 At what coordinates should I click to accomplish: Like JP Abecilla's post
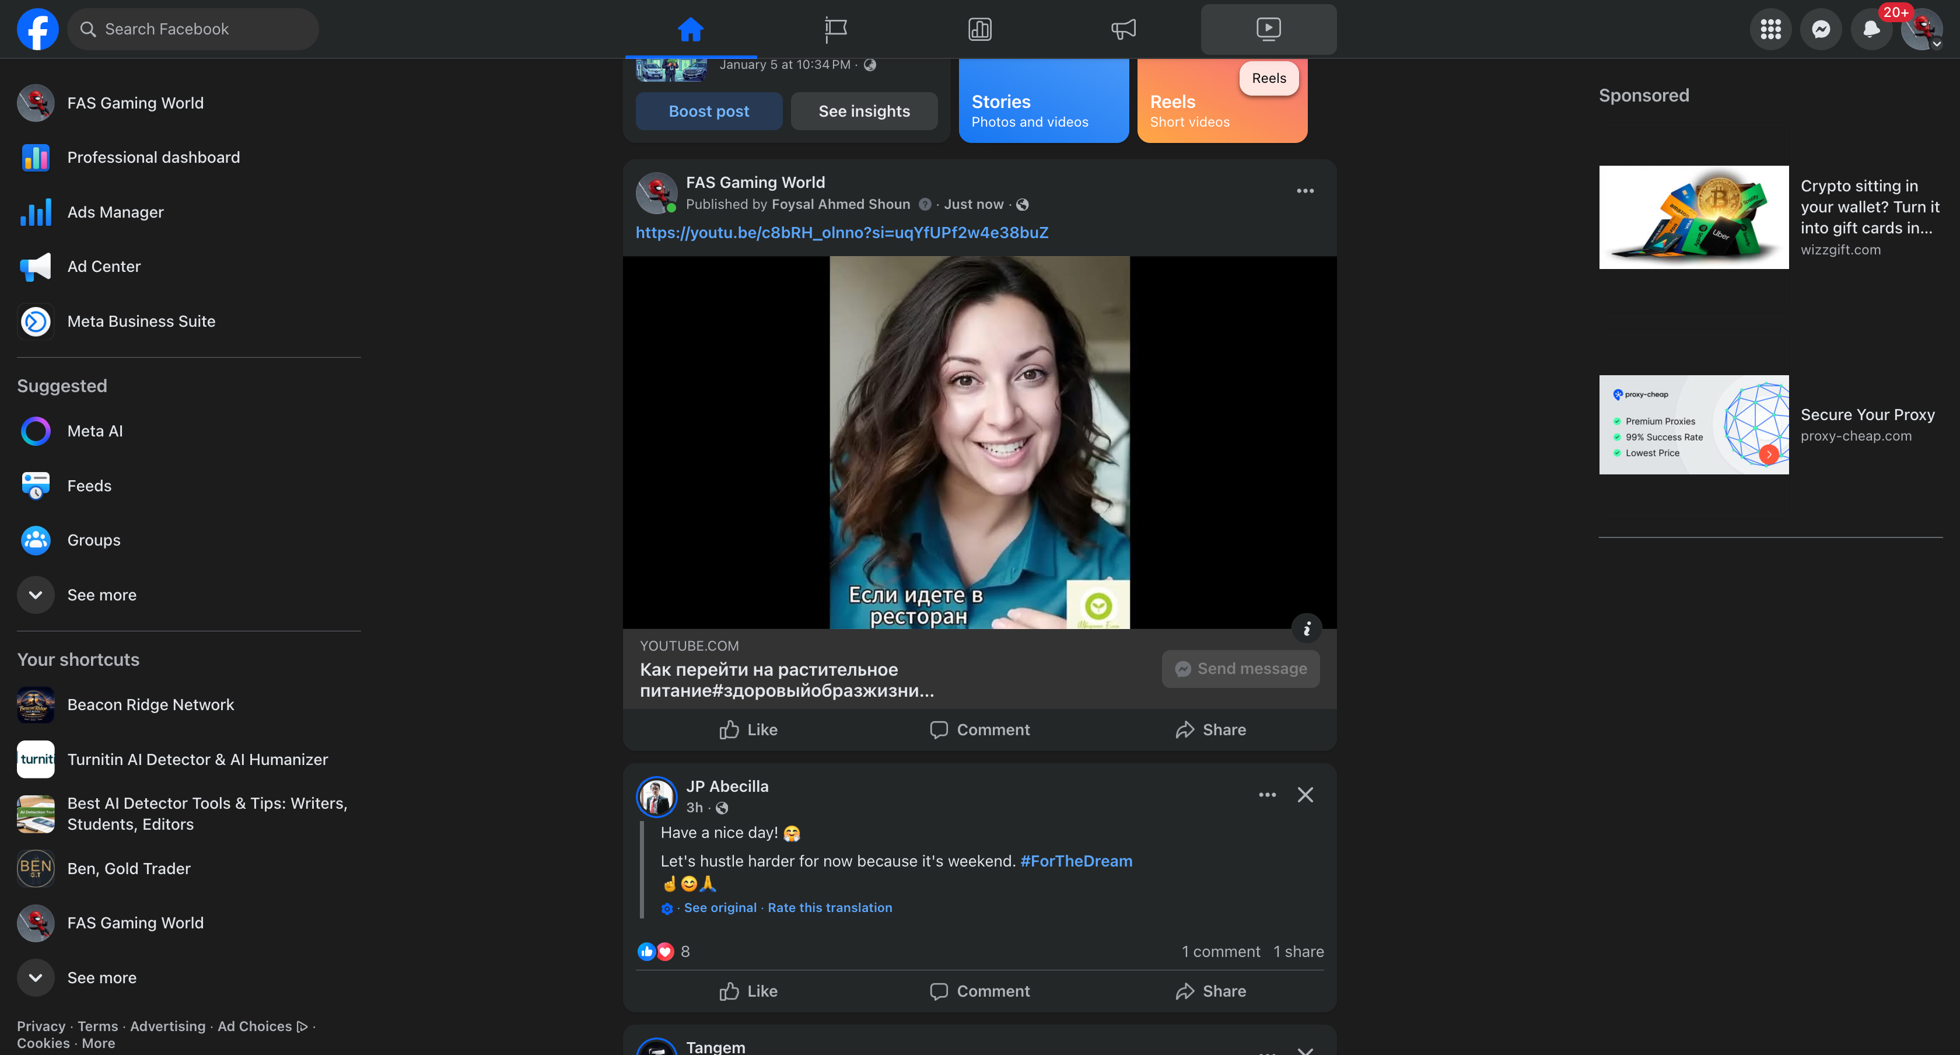tap(748, 991)
